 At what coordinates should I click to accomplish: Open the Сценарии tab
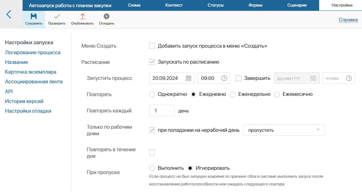(x=297, y=5)
